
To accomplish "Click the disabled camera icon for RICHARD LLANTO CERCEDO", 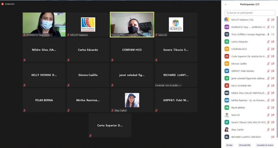I will tap(273, 137).
